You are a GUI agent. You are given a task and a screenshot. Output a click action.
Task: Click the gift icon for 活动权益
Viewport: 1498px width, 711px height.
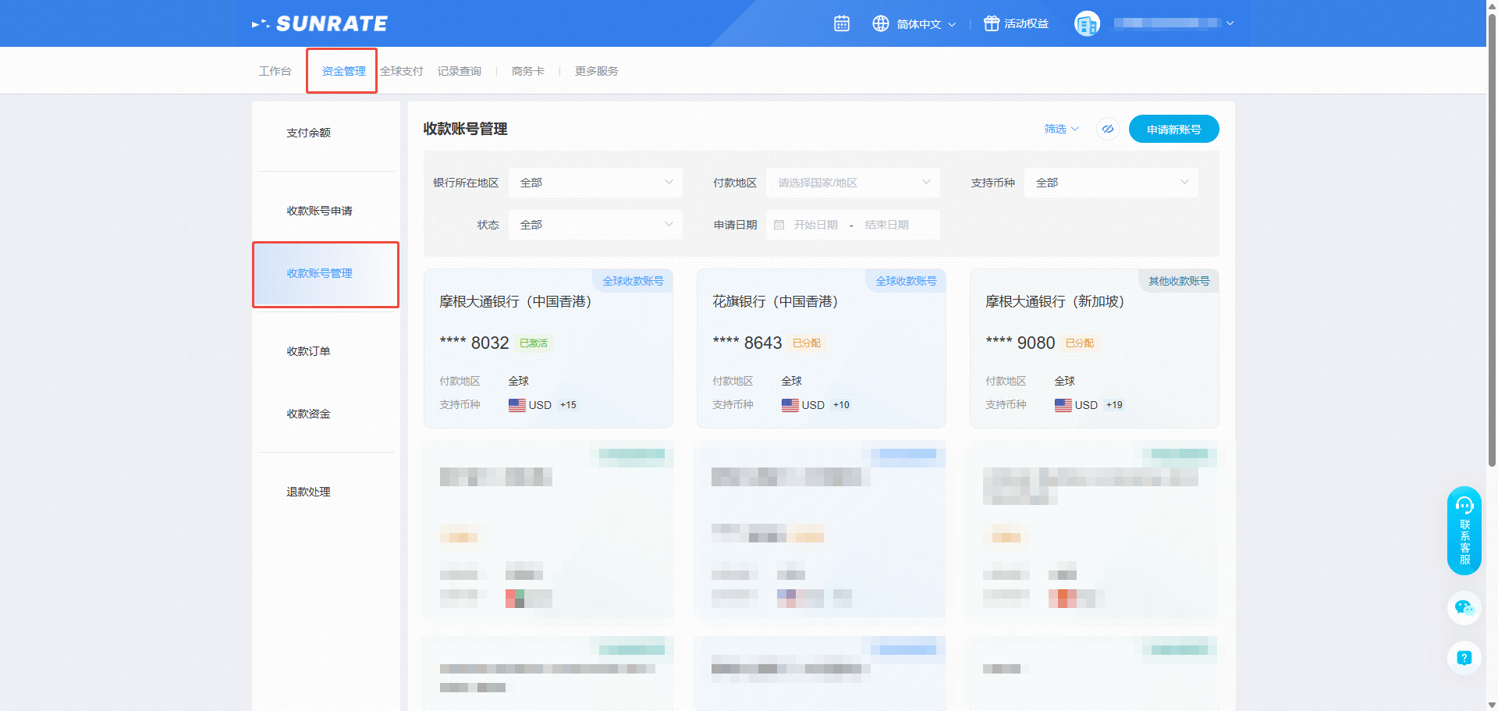click(991, 23)
